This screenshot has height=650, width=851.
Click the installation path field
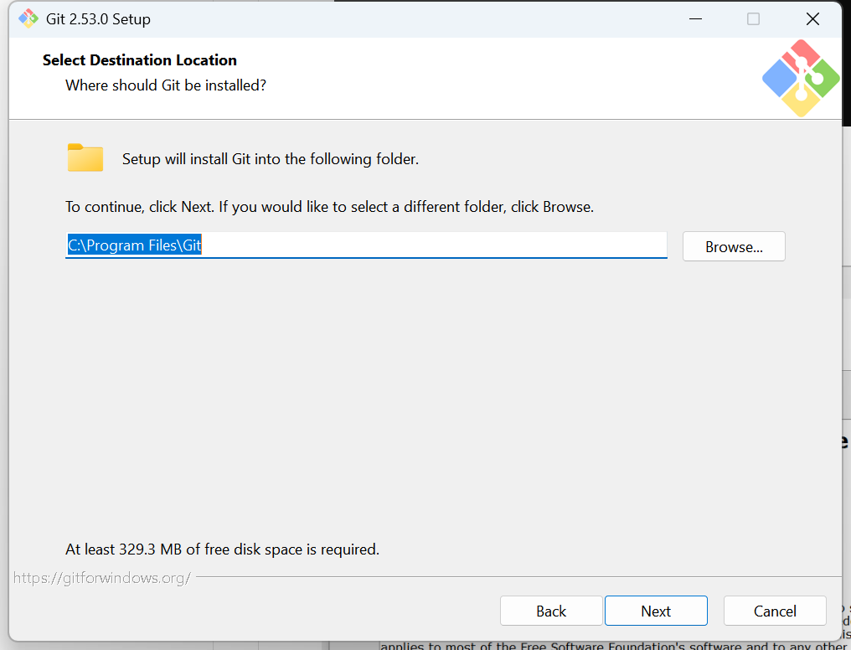(366, 245)
